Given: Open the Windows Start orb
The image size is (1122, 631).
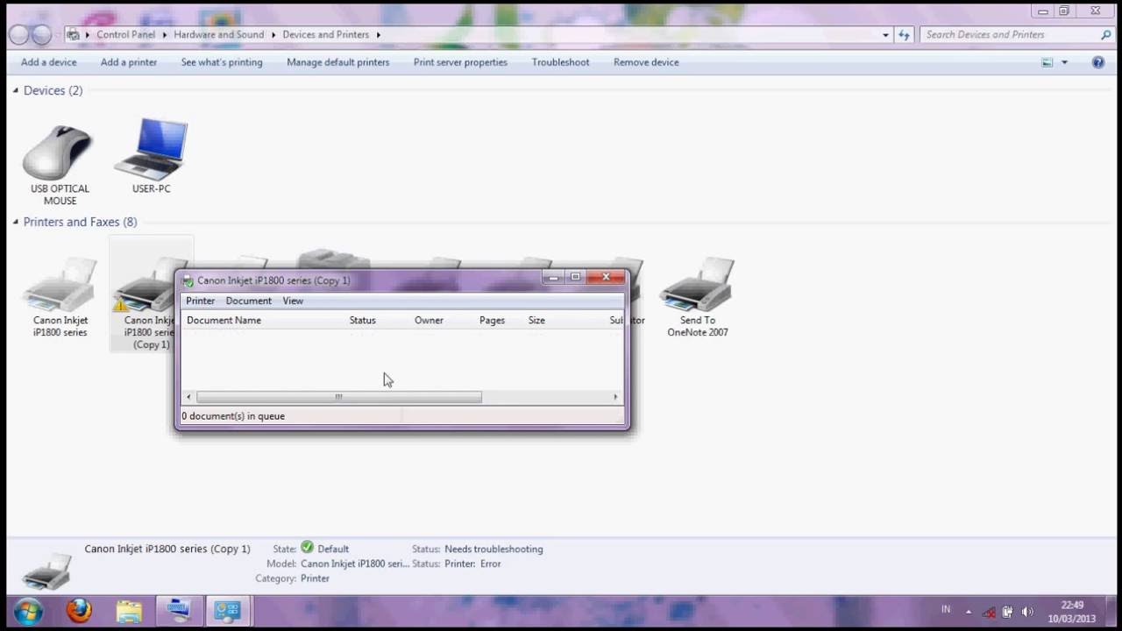Looking at the screenshot, I should [x=28, y=611].
